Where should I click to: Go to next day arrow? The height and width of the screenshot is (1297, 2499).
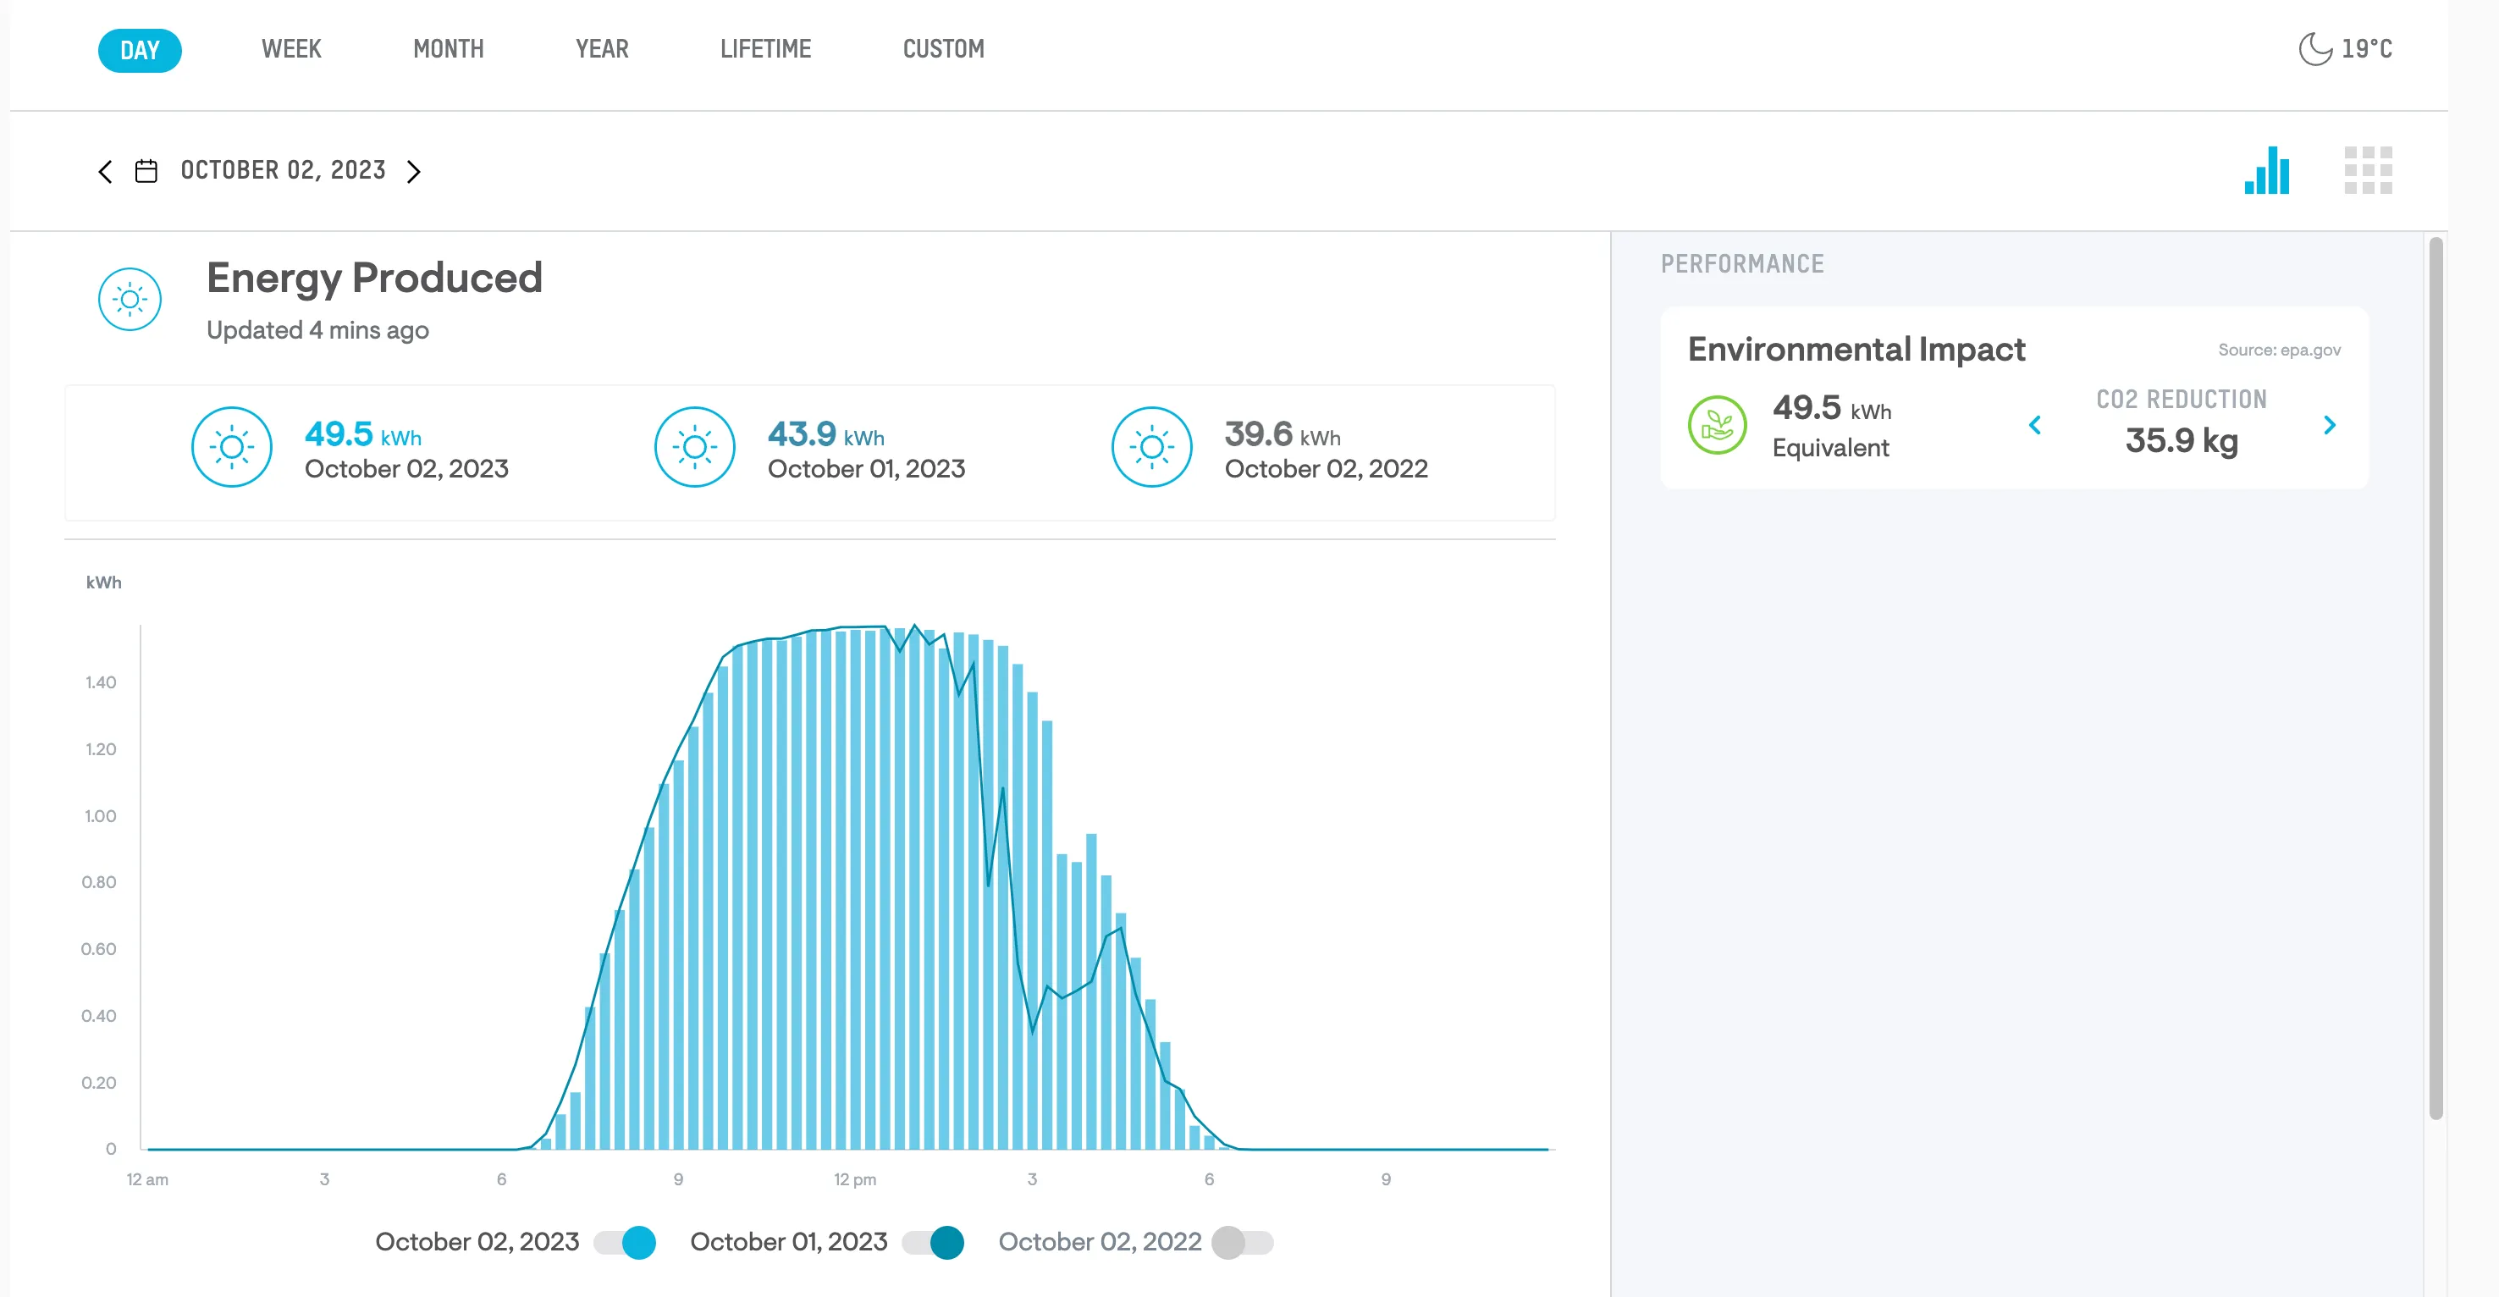pyautogui.click(x=414, y=172)
